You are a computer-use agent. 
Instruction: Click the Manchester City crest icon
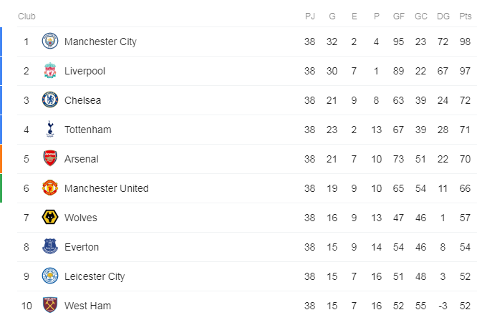click(x=50, y=42)
